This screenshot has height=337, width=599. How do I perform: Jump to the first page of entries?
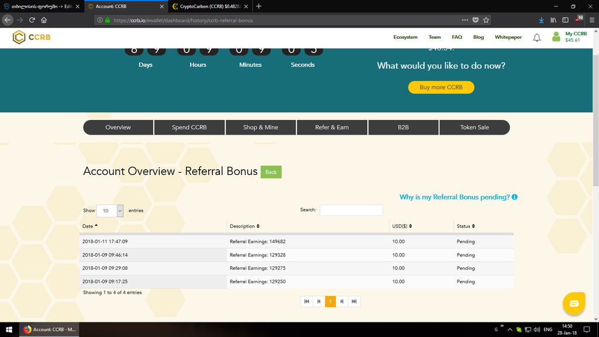(x=307, y=301)
